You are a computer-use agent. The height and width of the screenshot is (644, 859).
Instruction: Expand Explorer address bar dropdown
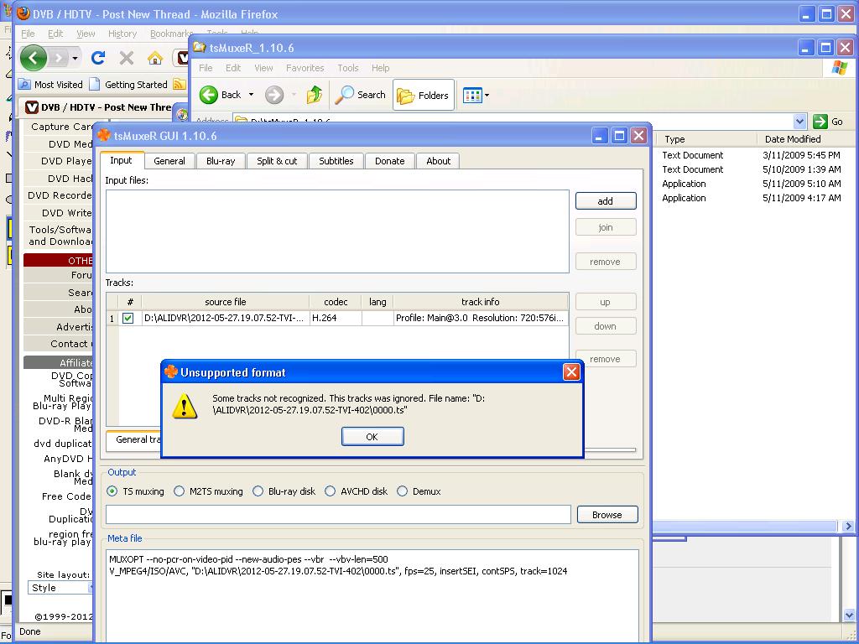tap(799, 122)
